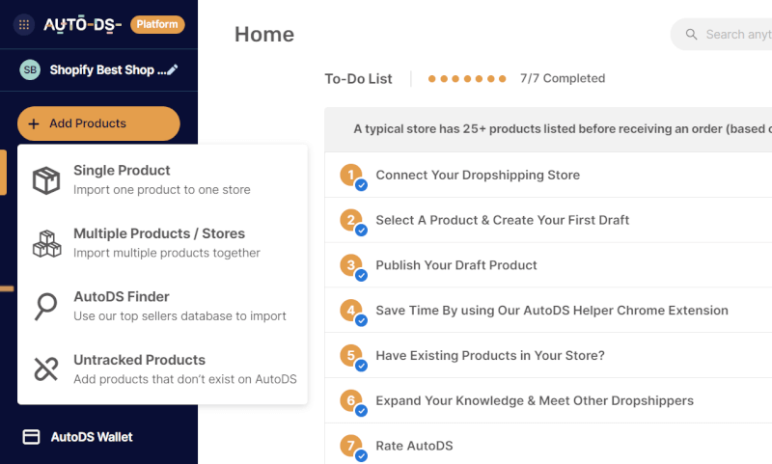Image resolution: width=772 pixels, height=464 pixels.
Task: Click the AutoDS Finder magnifier icon
Action: 46,307
